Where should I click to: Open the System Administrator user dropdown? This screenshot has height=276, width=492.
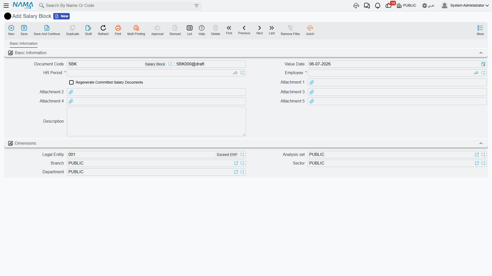pyautogui.click(x=465, y=6)
